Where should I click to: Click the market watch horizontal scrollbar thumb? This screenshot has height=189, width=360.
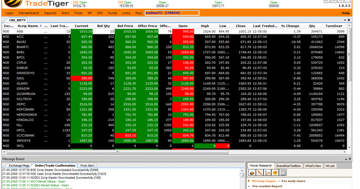point(118,152)
